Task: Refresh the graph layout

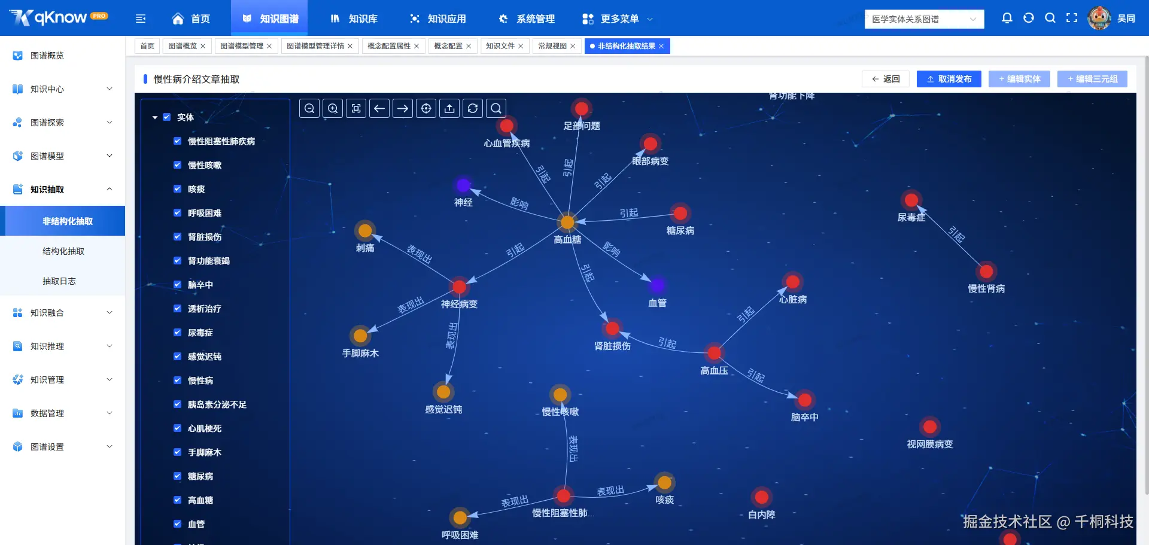Action: coord(473,108)
